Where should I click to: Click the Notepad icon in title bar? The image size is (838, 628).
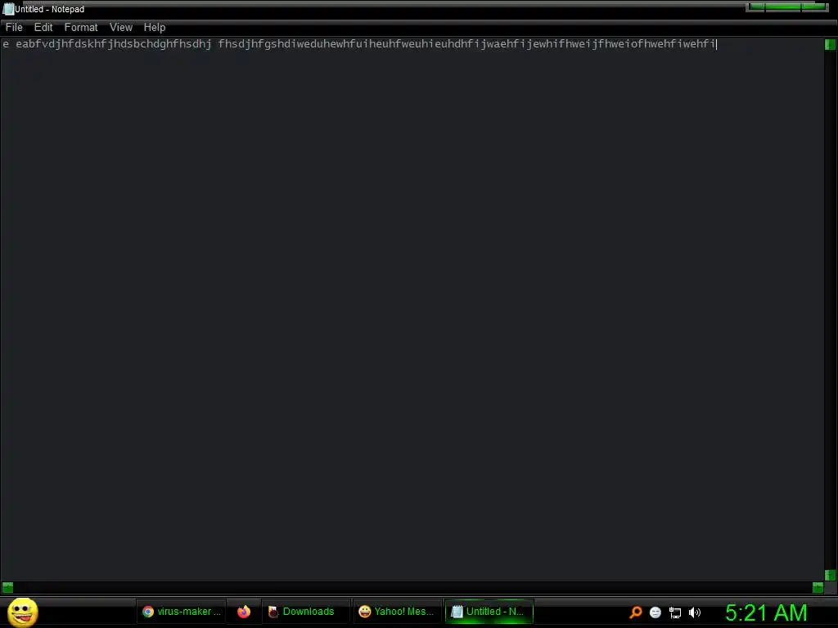tap(8, 9)
